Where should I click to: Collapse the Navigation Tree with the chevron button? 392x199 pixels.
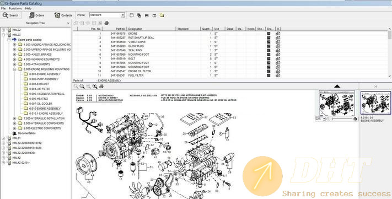[x=68, y=23]
